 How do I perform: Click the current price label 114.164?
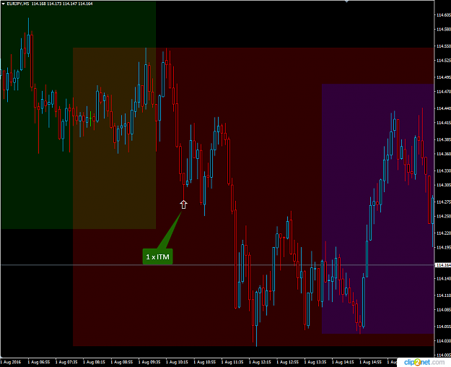tap(443, 264)
